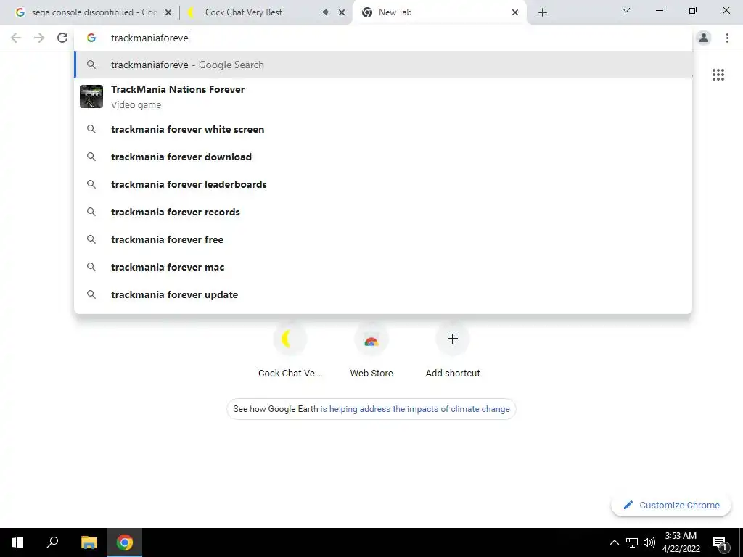Click TrackMania Nations Forever thumbnail image
Viewport: 743px width, 557px height.
pos(91,96)
